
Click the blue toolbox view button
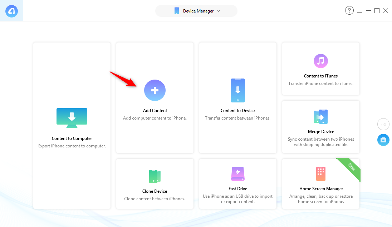383,140
